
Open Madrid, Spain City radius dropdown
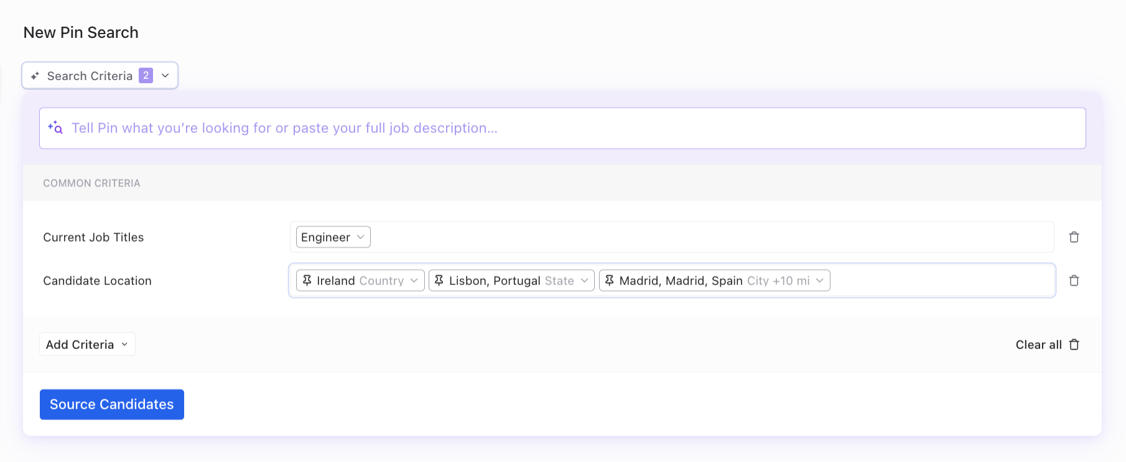(x=820, y=281)
